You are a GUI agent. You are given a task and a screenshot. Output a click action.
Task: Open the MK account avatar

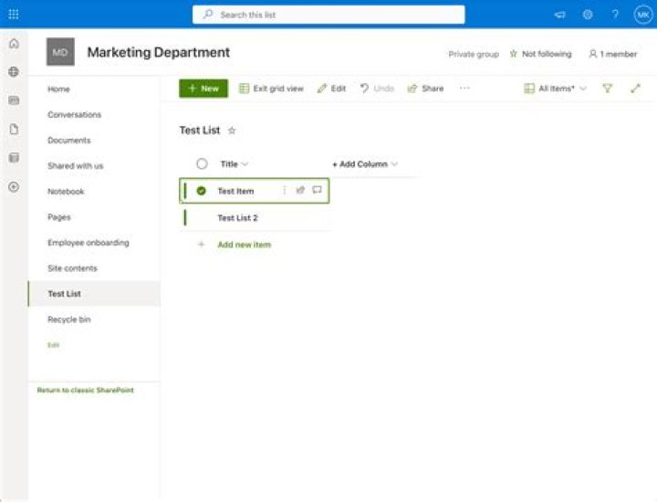click(x=642, y=16)
